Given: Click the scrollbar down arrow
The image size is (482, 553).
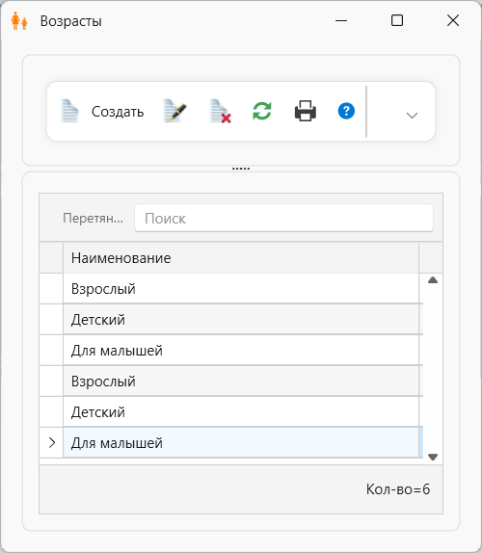Looking at the screenshot, I should tap(433, 457).
